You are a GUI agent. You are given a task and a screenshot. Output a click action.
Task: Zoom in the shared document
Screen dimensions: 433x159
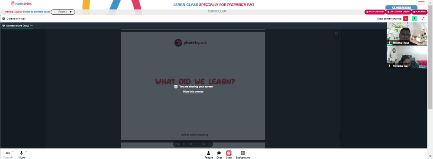(x=209, y=144)
